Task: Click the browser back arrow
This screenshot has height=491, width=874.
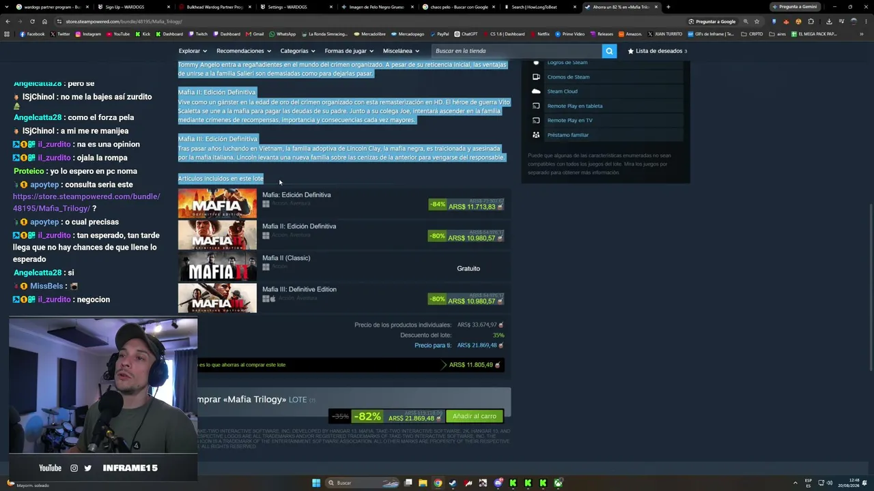Action: click(8, 21)
